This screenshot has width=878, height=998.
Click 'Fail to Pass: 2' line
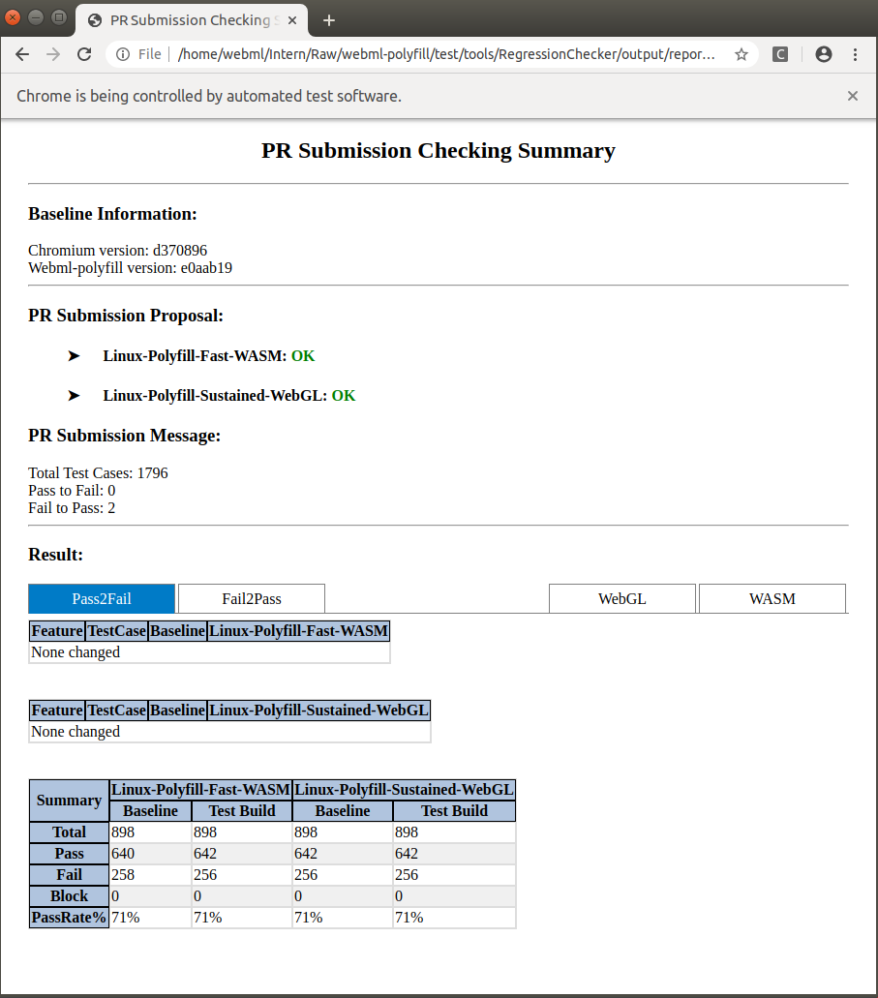coord(72,508)
